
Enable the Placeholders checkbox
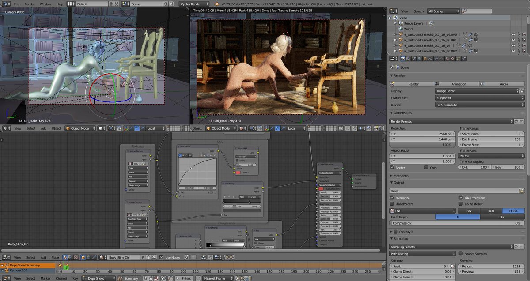click(392, 204)
